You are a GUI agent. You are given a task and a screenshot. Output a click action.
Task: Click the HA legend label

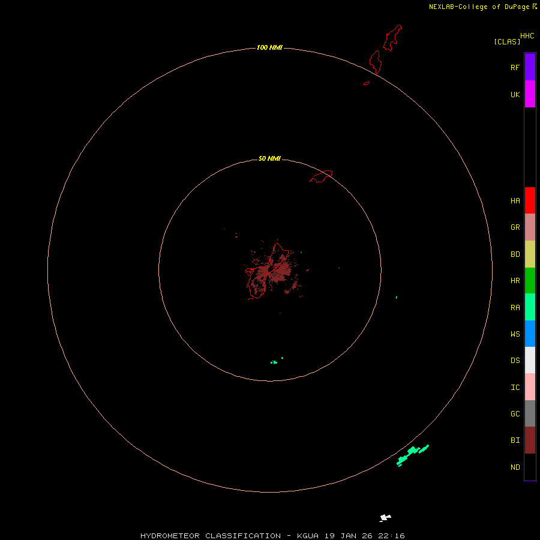515,201
